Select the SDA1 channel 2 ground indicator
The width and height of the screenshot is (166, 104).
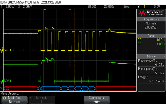[2, 81]
